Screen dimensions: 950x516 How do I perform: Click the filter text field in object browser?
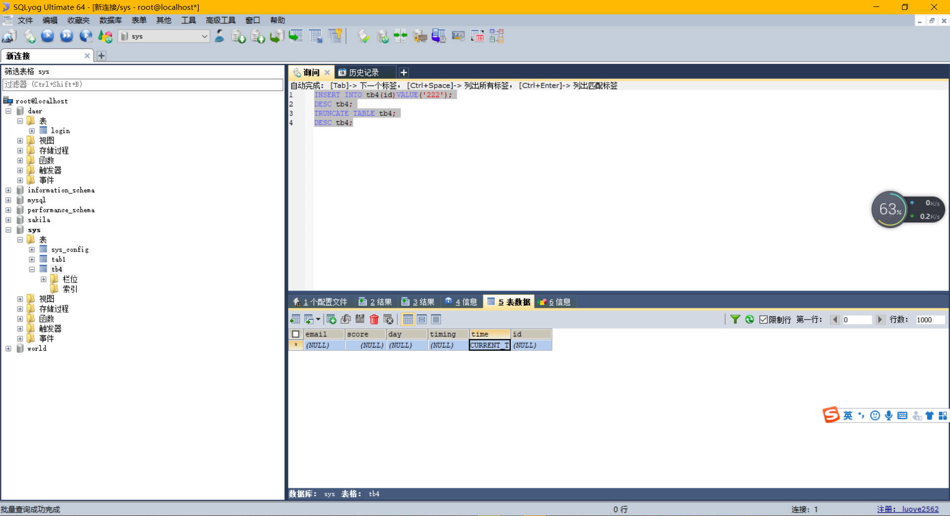point(142,85)
